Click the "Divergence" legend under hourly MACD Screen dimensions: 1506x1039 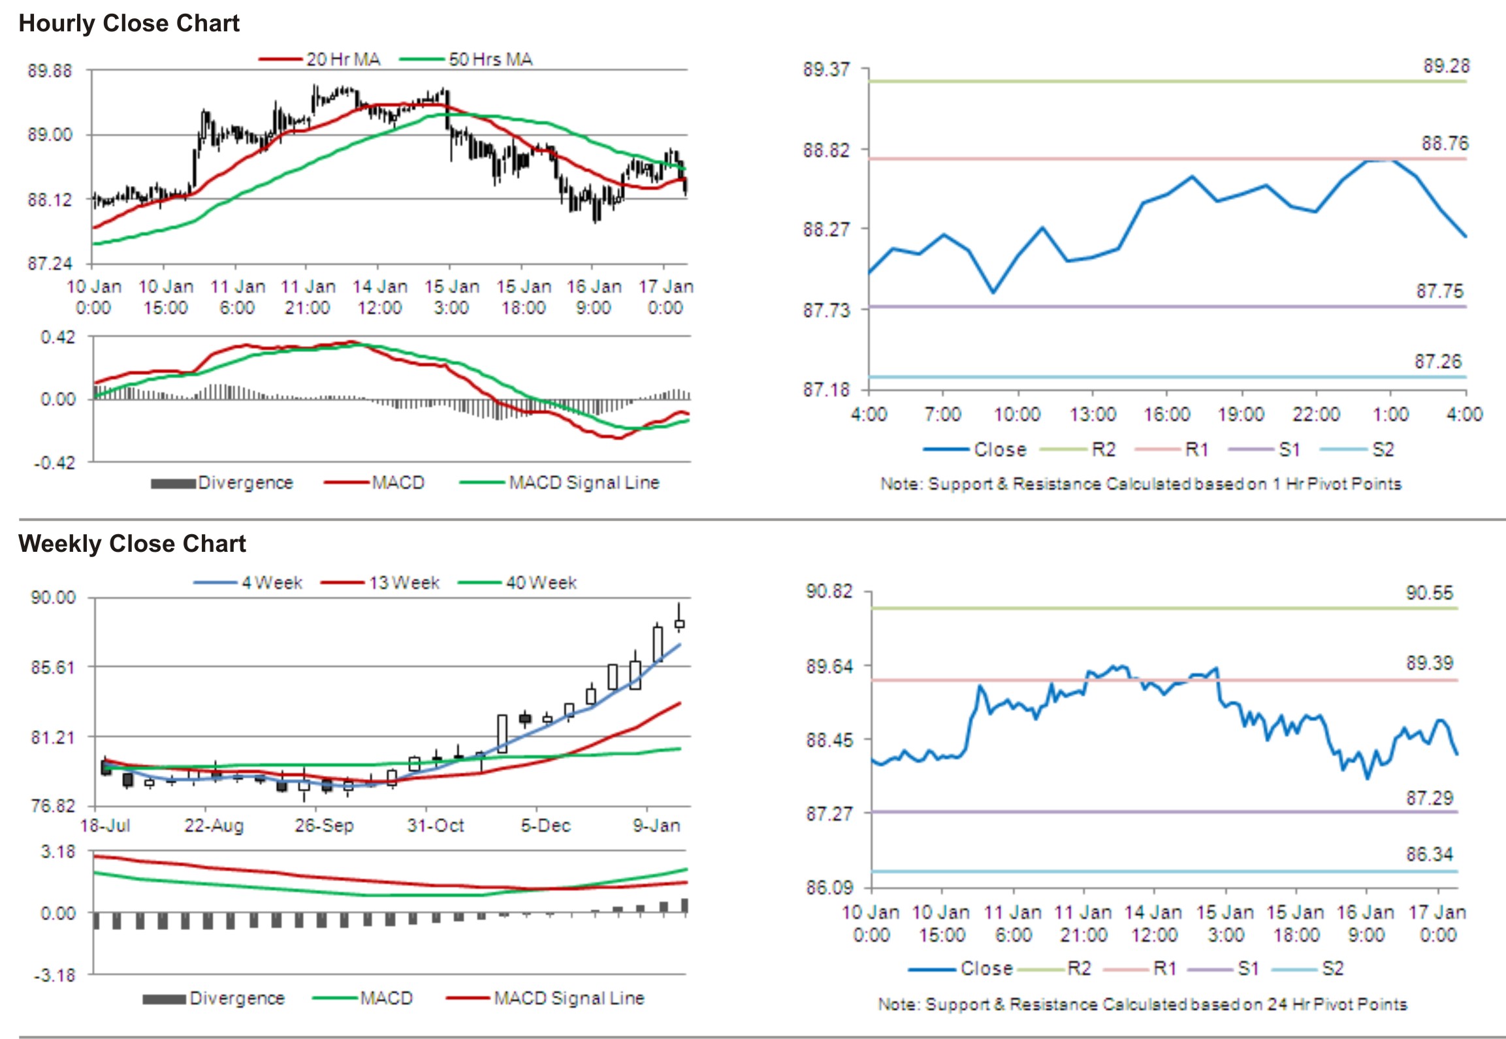pos(222,483)
